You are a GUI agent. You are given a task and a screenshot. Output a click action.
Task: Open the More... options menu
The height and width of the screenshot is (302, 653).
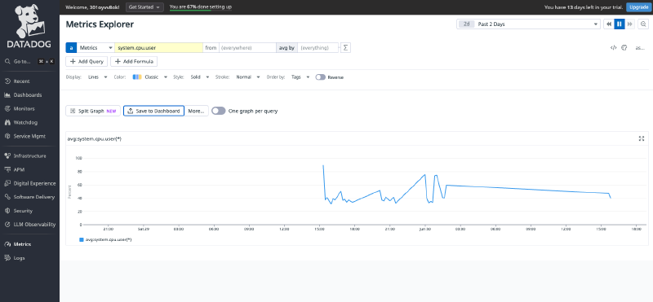point(197,111)
